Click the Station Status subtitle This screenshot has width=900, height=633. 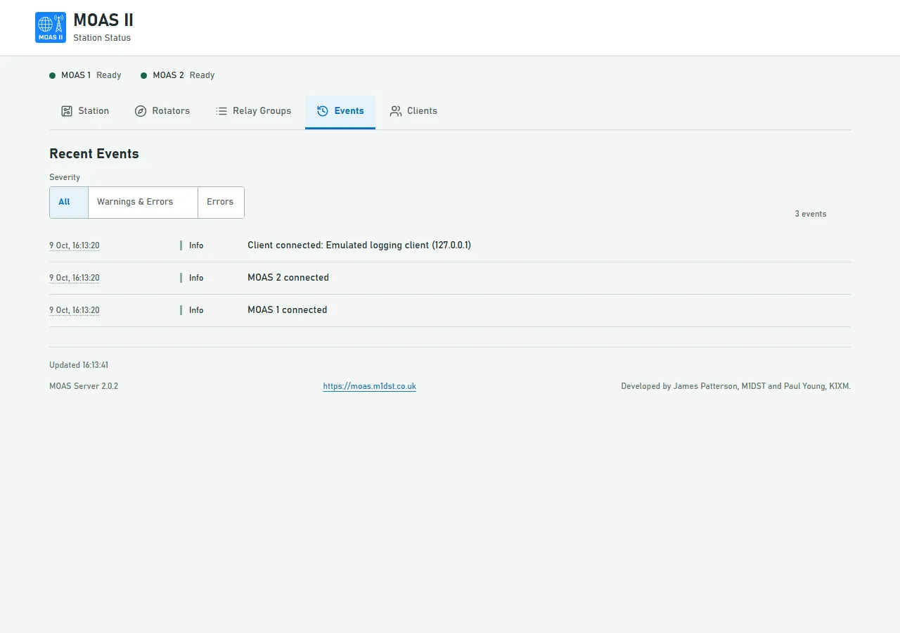pos(102,38)
